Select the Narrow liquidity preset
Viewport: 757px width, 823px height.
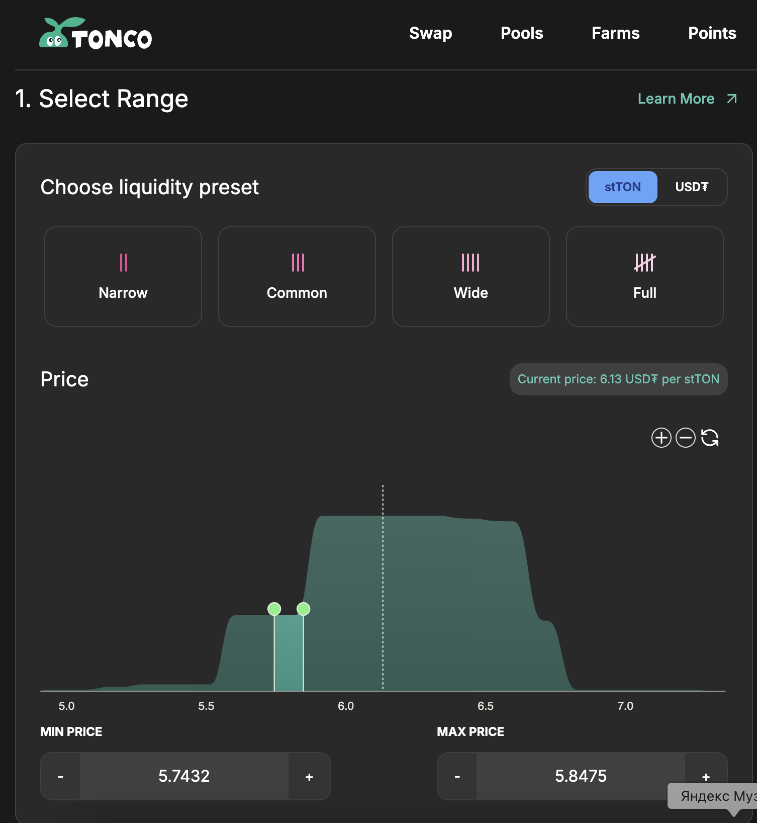[x=123, y=277]
